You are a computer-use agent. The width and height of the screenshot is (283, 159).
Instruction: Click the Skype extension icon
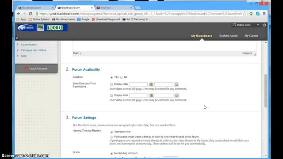click(257, 14)
